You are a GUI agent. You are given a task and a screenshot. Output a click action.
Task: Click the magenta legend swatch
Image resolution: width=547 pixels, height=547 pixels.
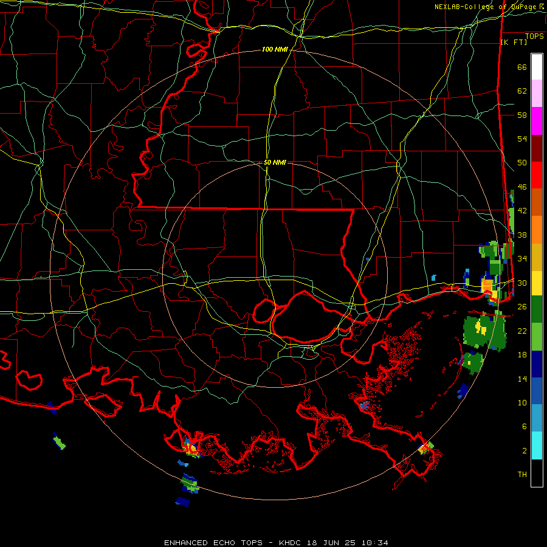pyautogui.click(x=537, y=121)
